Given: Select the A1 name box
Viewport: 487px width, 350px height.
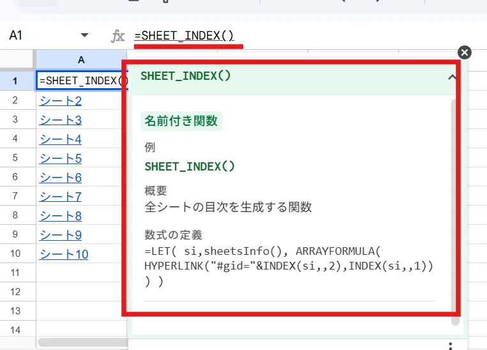Looking at the screenshot, I should (16, 35).
